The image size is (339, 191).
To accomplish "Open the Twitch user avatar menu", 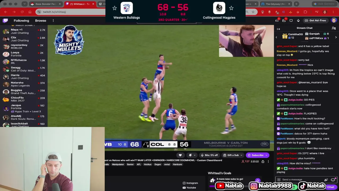I will [334, 21].
